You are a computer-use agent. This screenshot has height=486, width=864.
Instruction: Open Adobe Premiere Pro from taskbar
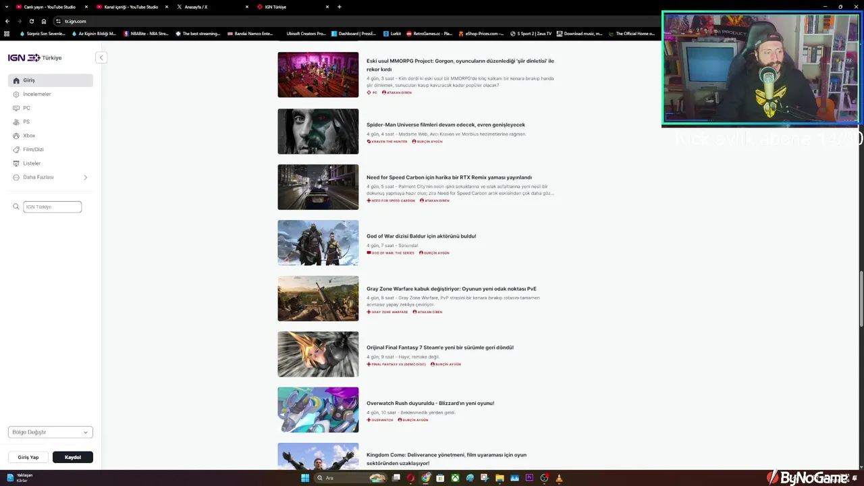point(529,478)
